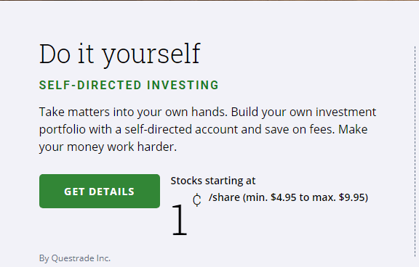Image resolution: width=419 pixels, height=267 pixels.
Task: Click the phrase "Build your own investment"
Action: point(303,112)
